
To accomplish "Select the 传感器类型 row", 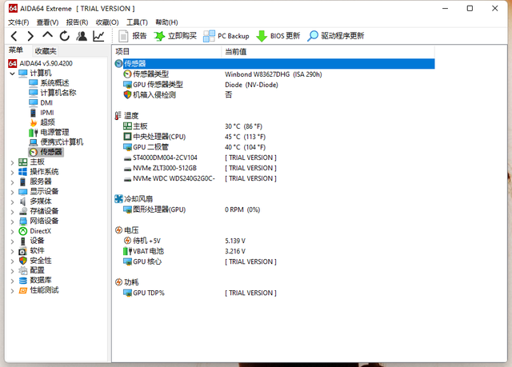I will (274, 74).
